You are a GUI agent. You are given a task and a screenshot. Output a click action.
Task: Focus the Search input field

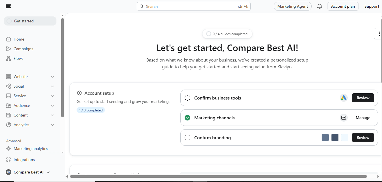tap(194, 6)
